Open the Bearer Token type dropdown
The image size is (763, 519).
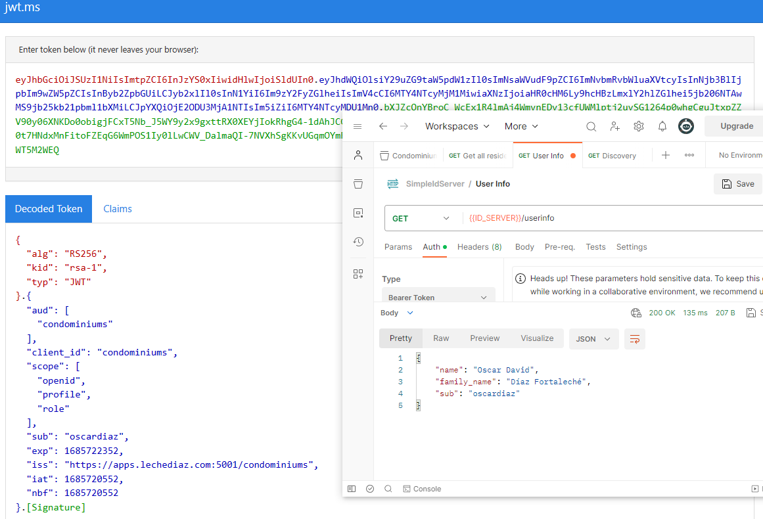438,296
